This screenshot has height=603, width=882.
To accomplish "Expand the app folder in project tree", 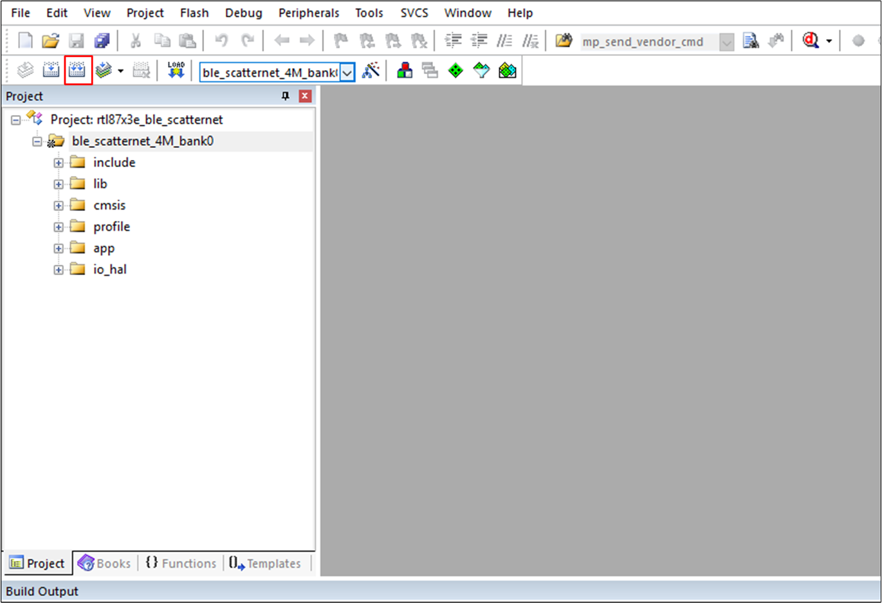I will (59, 248).
